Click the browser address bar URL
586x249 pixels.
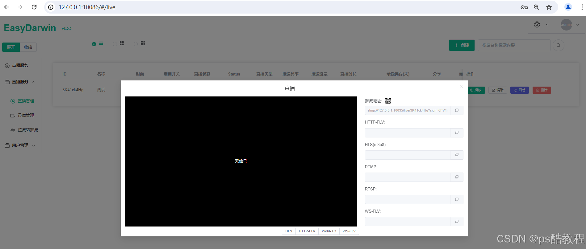pos(87,7)
